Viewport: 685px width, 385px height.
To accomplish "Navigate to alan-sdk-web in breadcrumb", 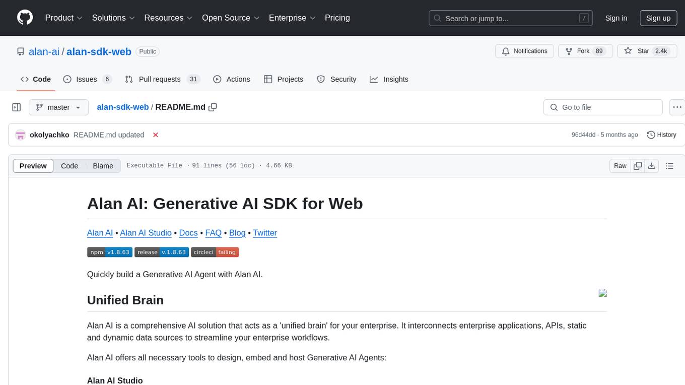I will click(122, 107).
